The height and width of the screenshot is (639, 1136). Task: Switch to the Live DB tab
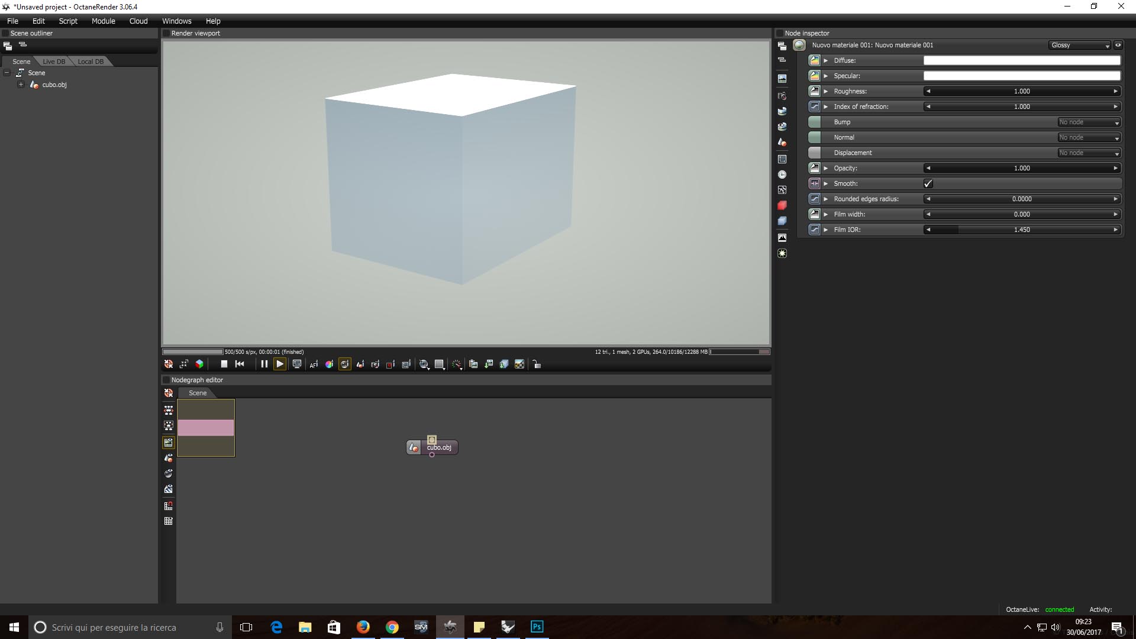pyautogui.click(x=54, y=62)
